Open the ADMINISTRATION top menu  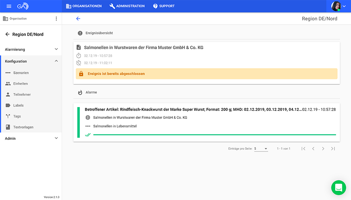pos(127,6)
